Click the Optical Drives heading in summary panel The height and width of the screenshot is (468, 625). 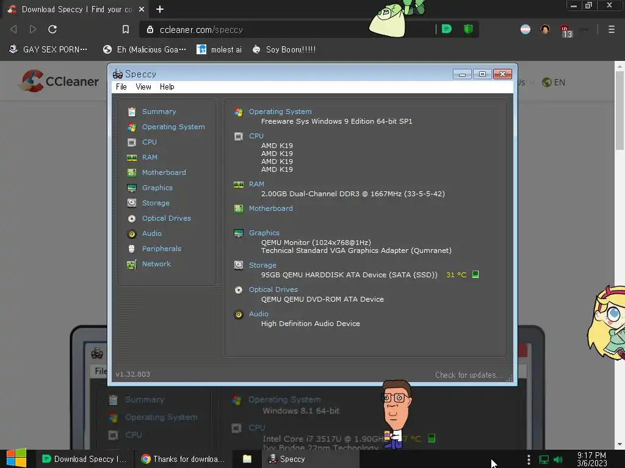pos(273,289)
